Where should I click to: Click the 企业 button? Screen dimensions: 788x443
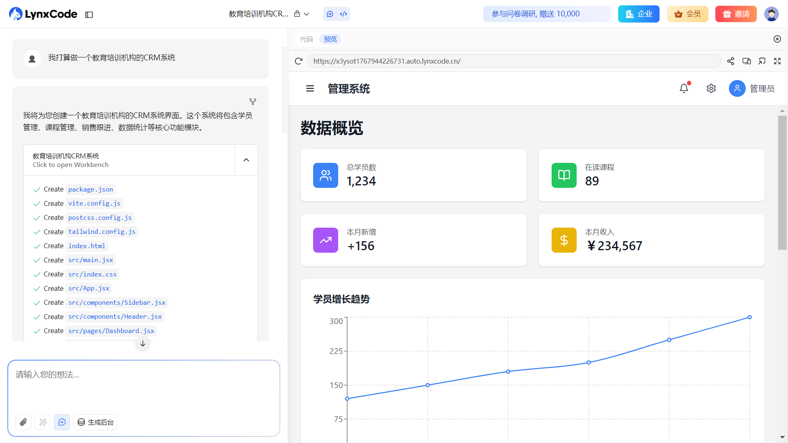639,14
